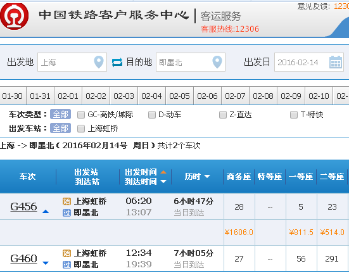Click G456 first class seat count 5
Screen dimensions: 349x273
coord(301,207)
